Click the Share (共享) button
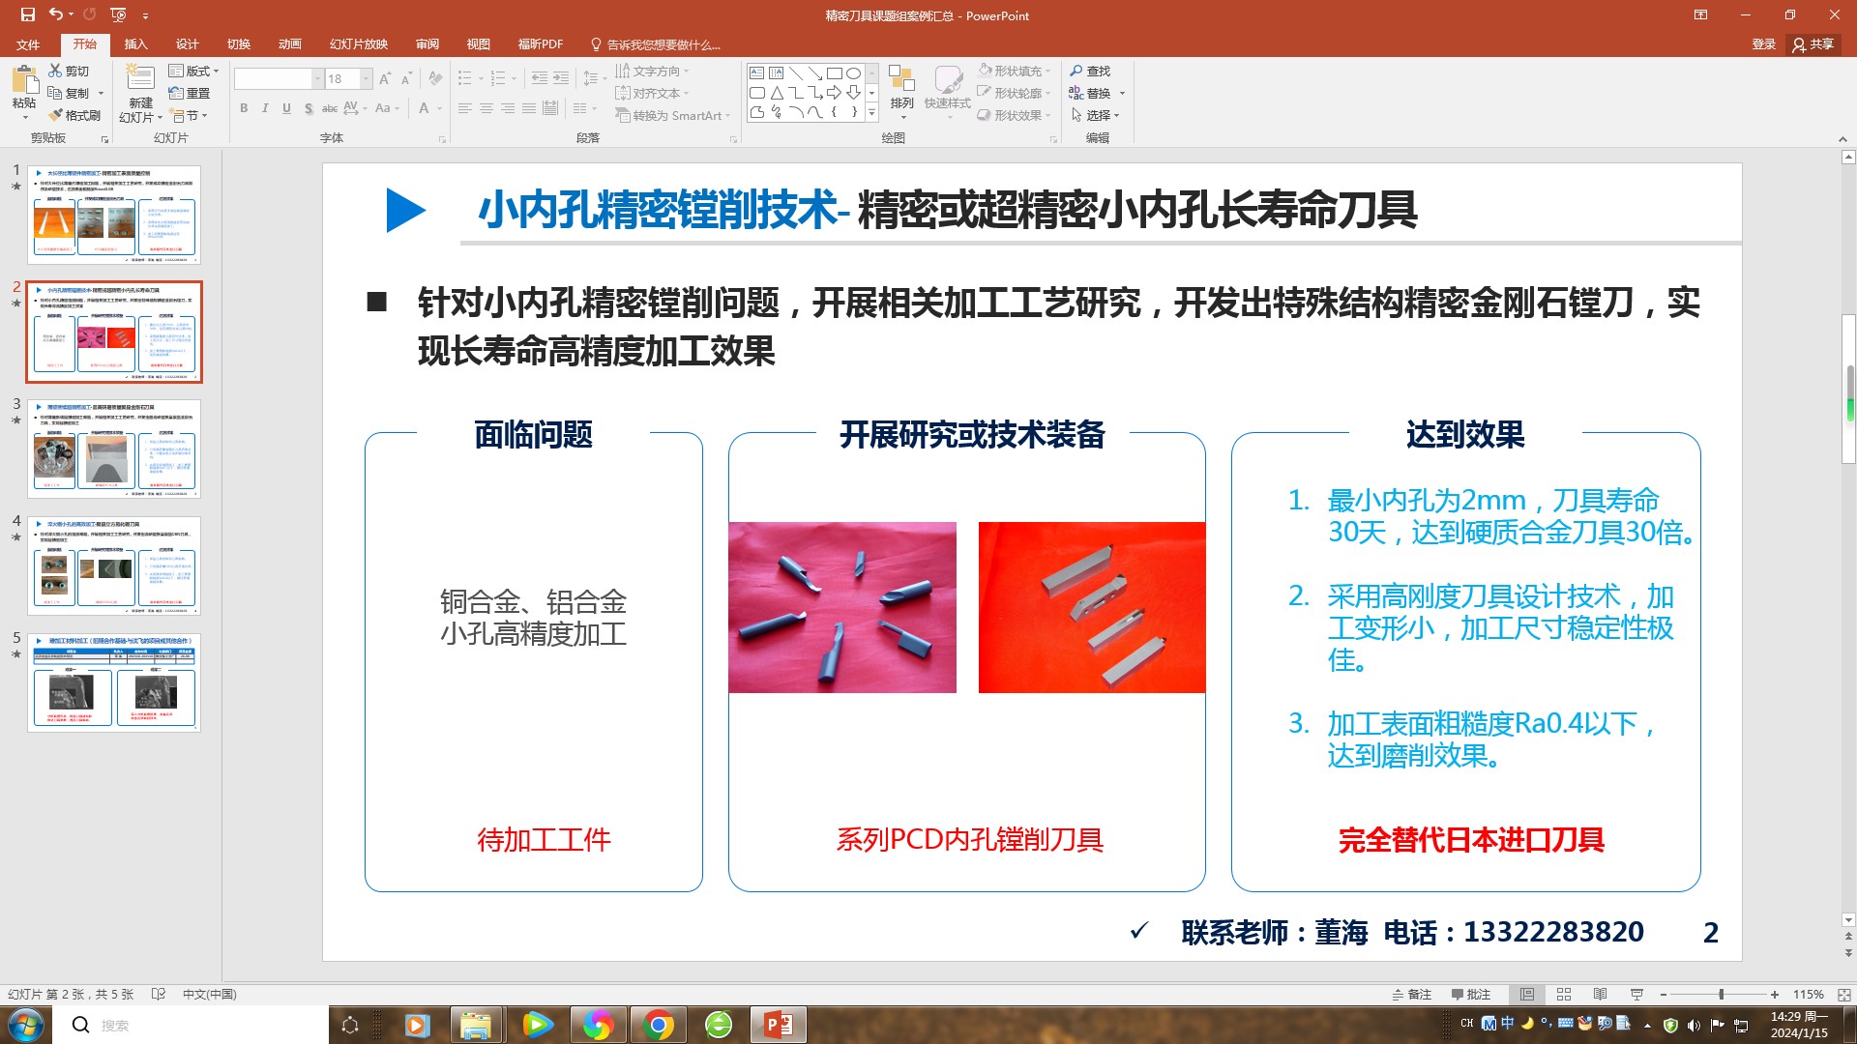This screenshot has width=1857, height=1044. point(1813,44)
